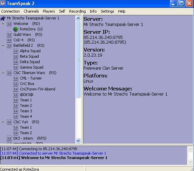Open the Info menu
The image size is (194, 171).
pyautogui.click(x=93, y=11)
